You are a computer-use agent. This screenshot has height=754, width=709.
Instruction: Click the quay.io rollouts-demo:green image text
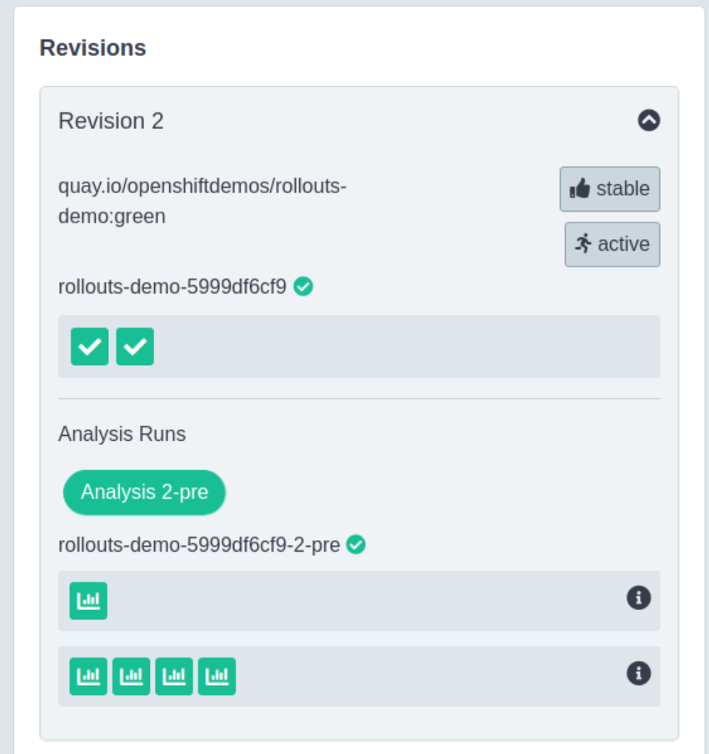point(202,201)
